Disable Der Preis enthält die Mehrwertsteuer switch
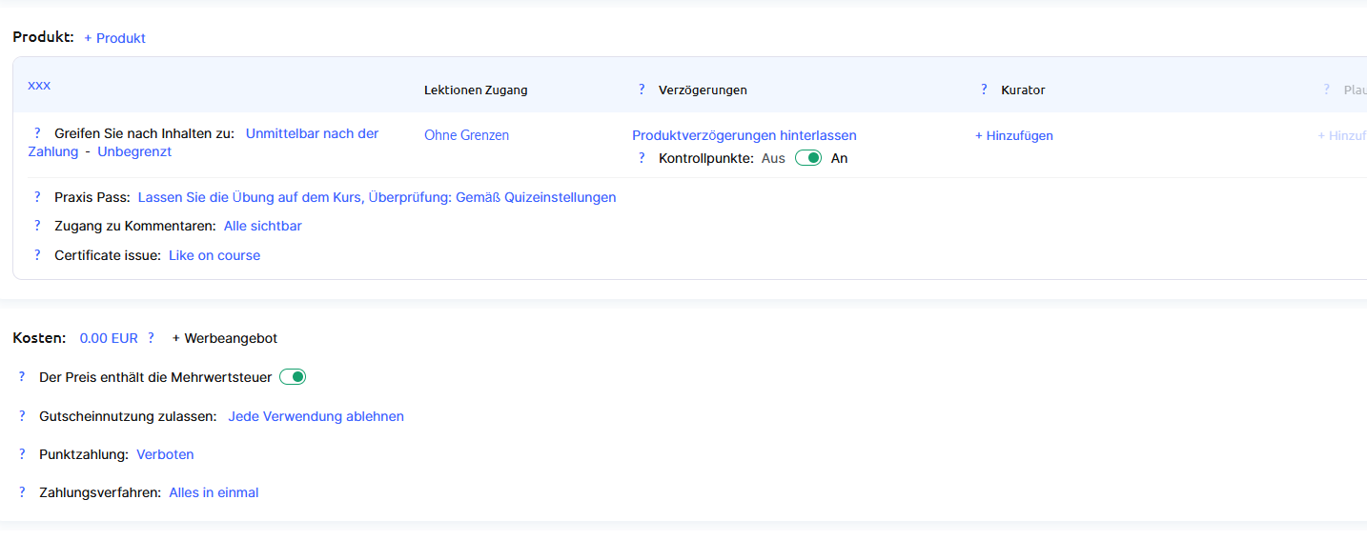 point(293,377)
